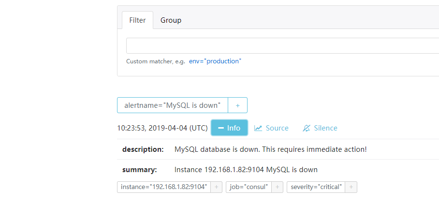
Task: Click the "Custom matcher, e.g." hint text
Action: coord(156,61)
